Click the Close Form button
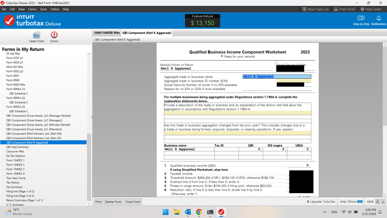Viewport: 387px width, 218px height. tap(133, 202)
